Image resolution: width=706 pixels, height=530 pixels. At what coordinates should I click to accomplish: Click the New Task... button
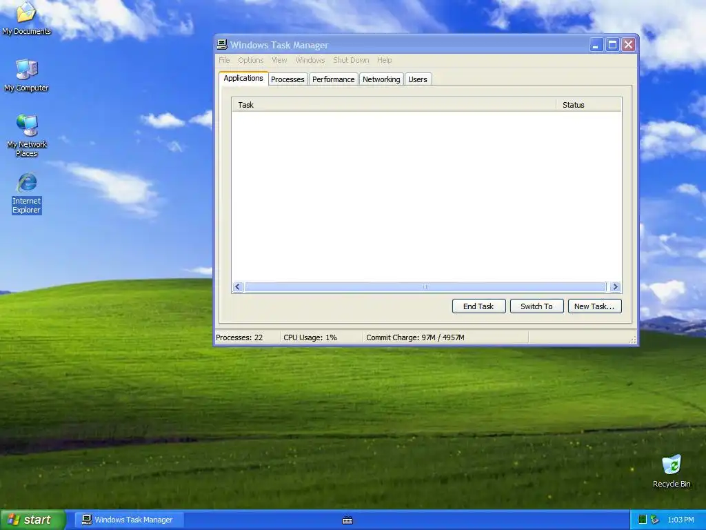594,306
